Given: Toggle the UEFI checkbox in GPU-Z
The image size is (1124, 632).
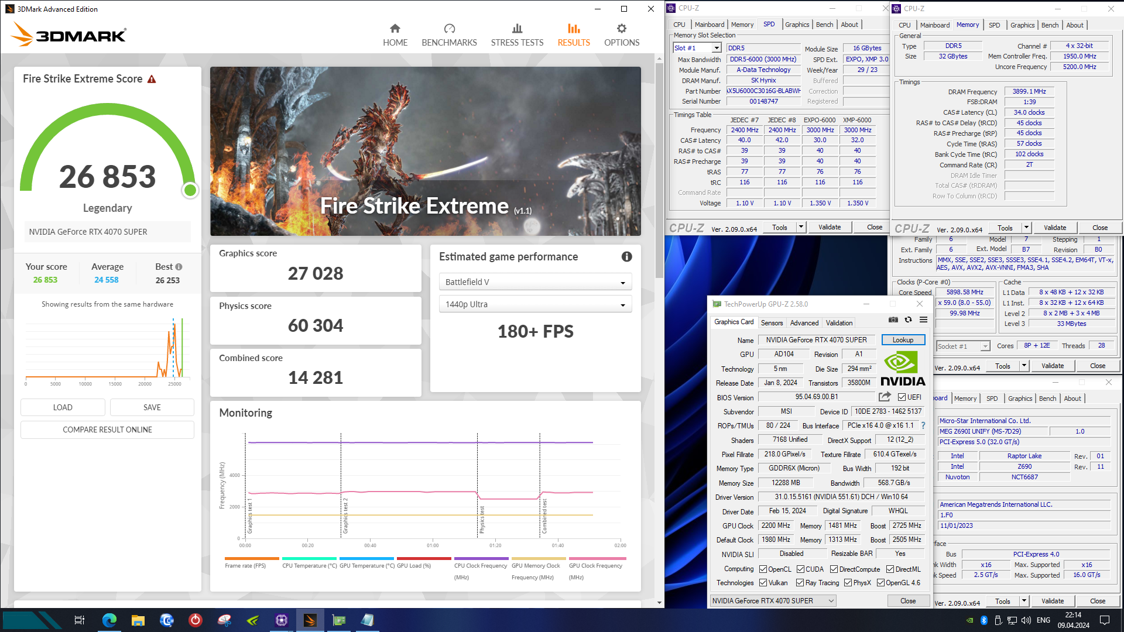Looking at the screenshot, I should pos(902,397).
